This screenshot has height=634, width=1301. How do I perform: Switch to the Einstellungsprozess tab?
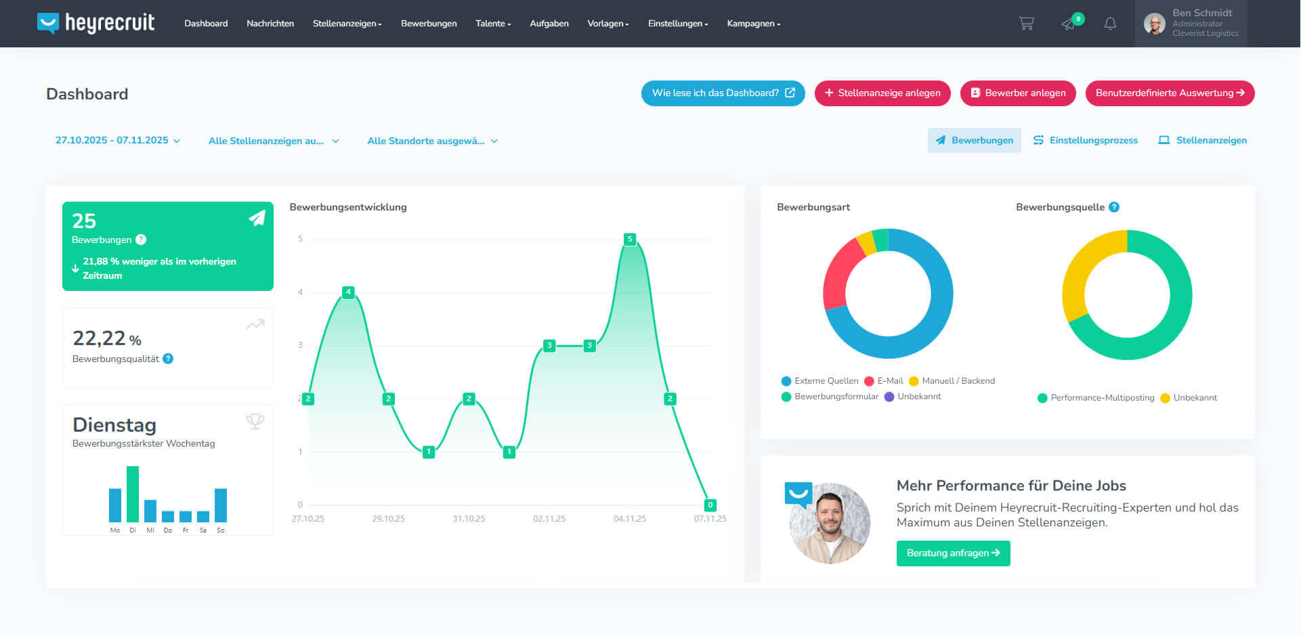click(x=1085, y=141)
